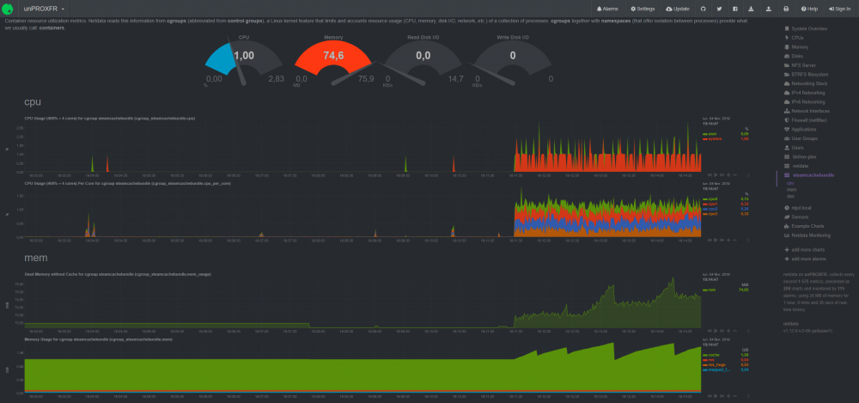859x403 pixels.
Task: Go to System Overview section
Action: click(806, 28)
